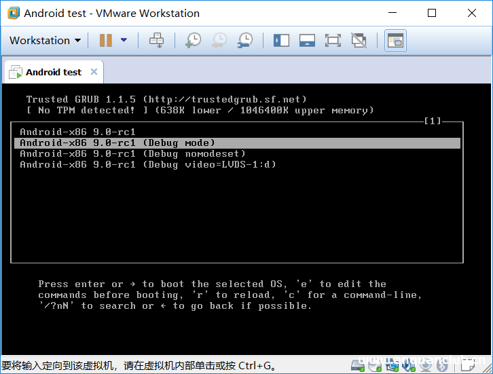Close the VMware Workstation window
Image resolution: width=493 pixels, height=374 pixels.
coord(472,13)
